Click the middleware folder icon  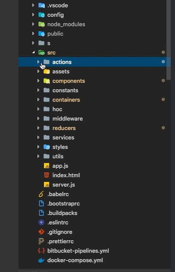47,118
